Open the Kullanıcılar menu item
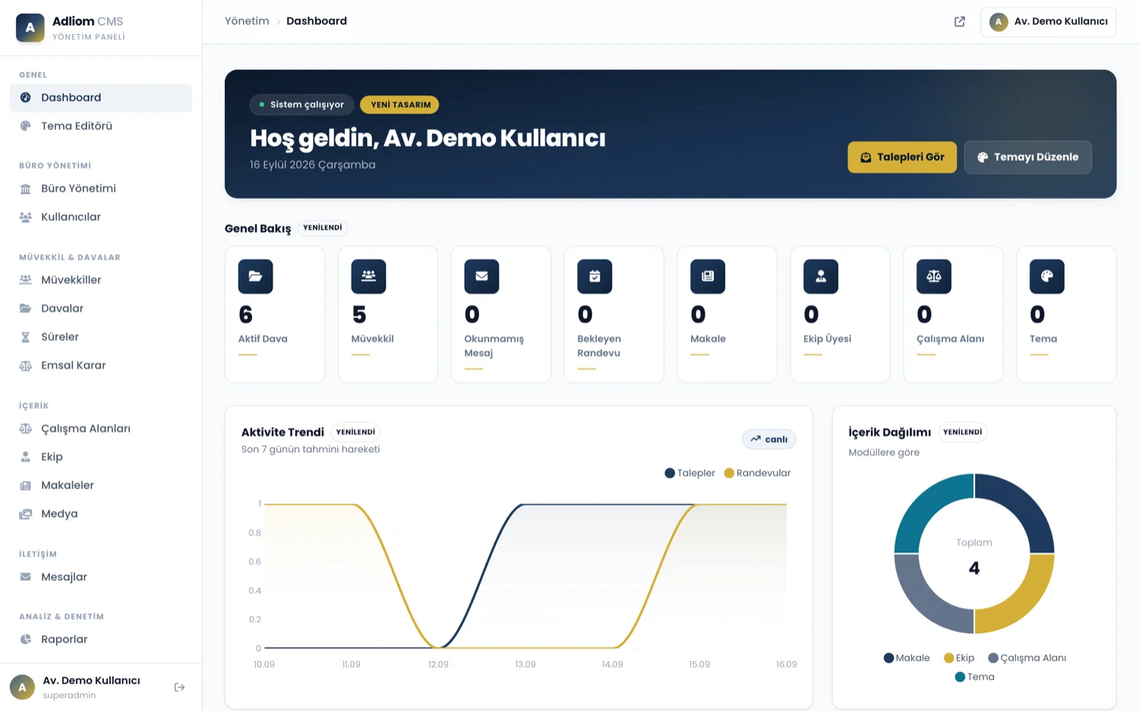1139x711 pixels. click(101, 217)
